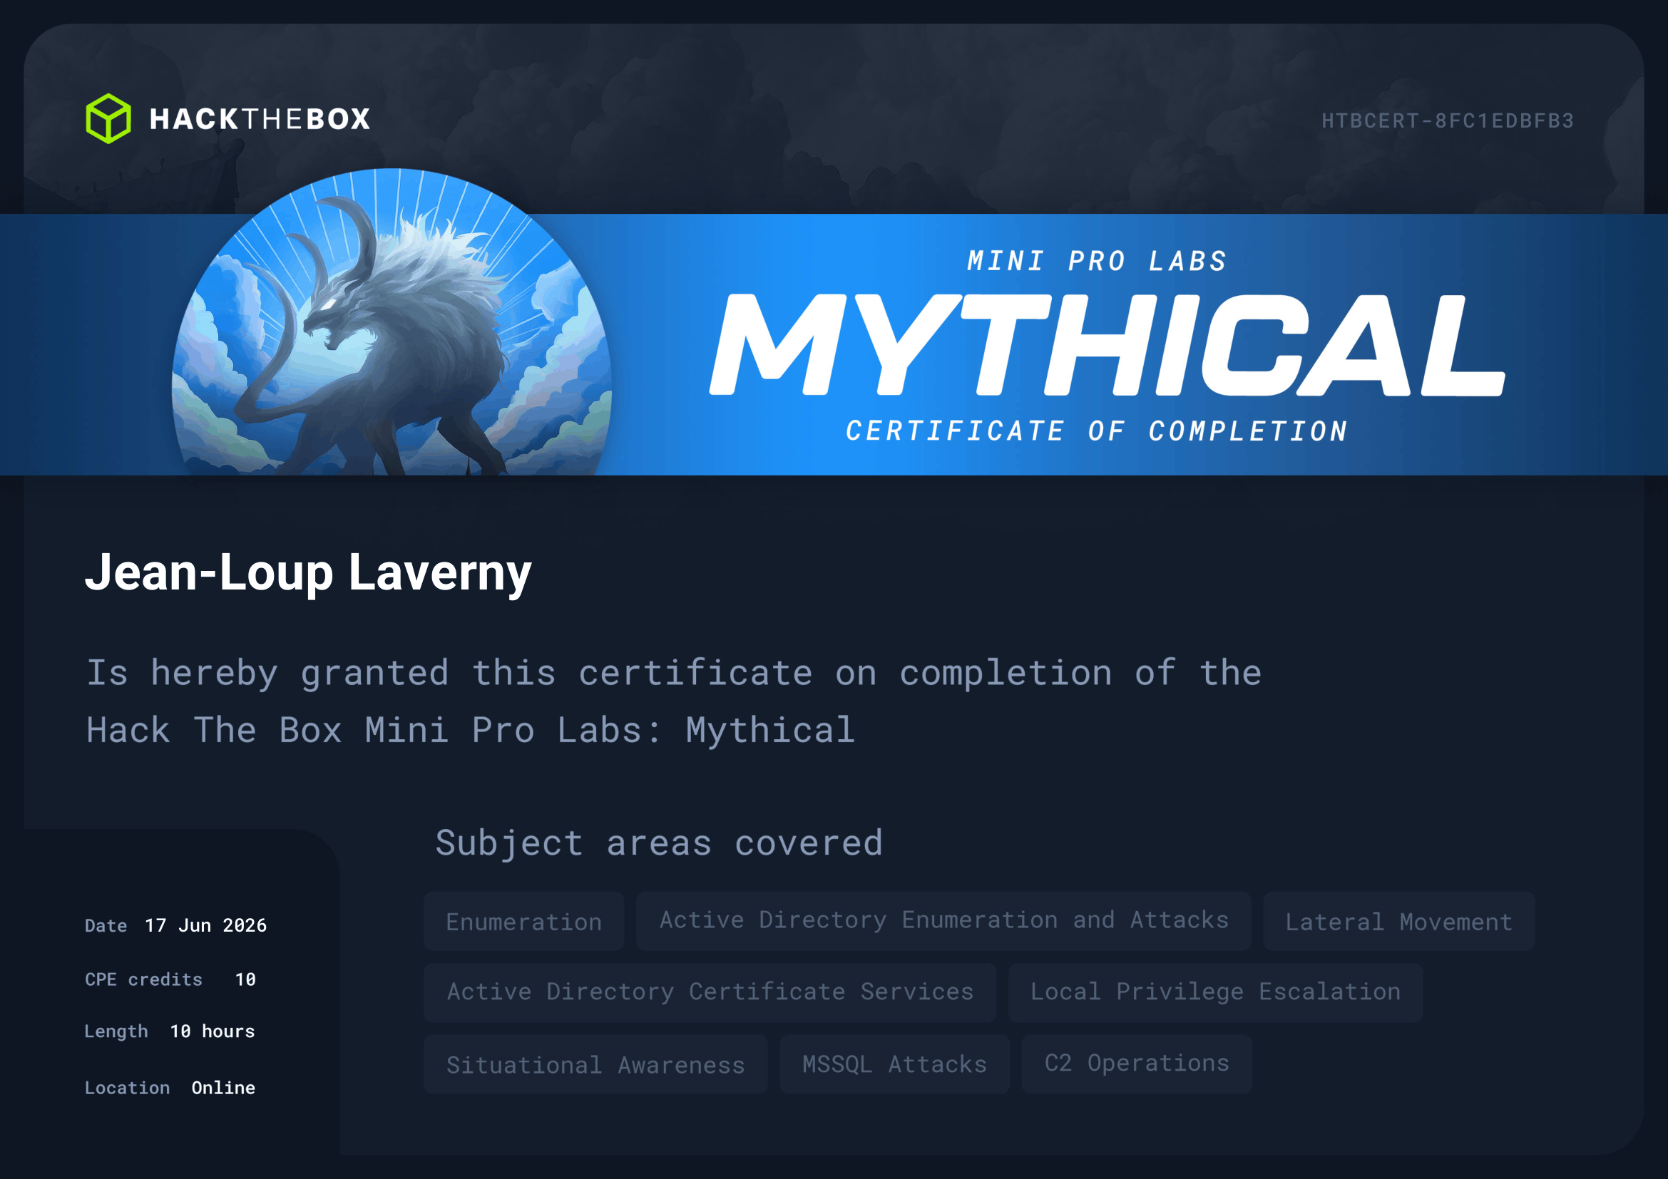
Task: Click the line 'Is hereby granted this certificate'
Action: point(673,673)
